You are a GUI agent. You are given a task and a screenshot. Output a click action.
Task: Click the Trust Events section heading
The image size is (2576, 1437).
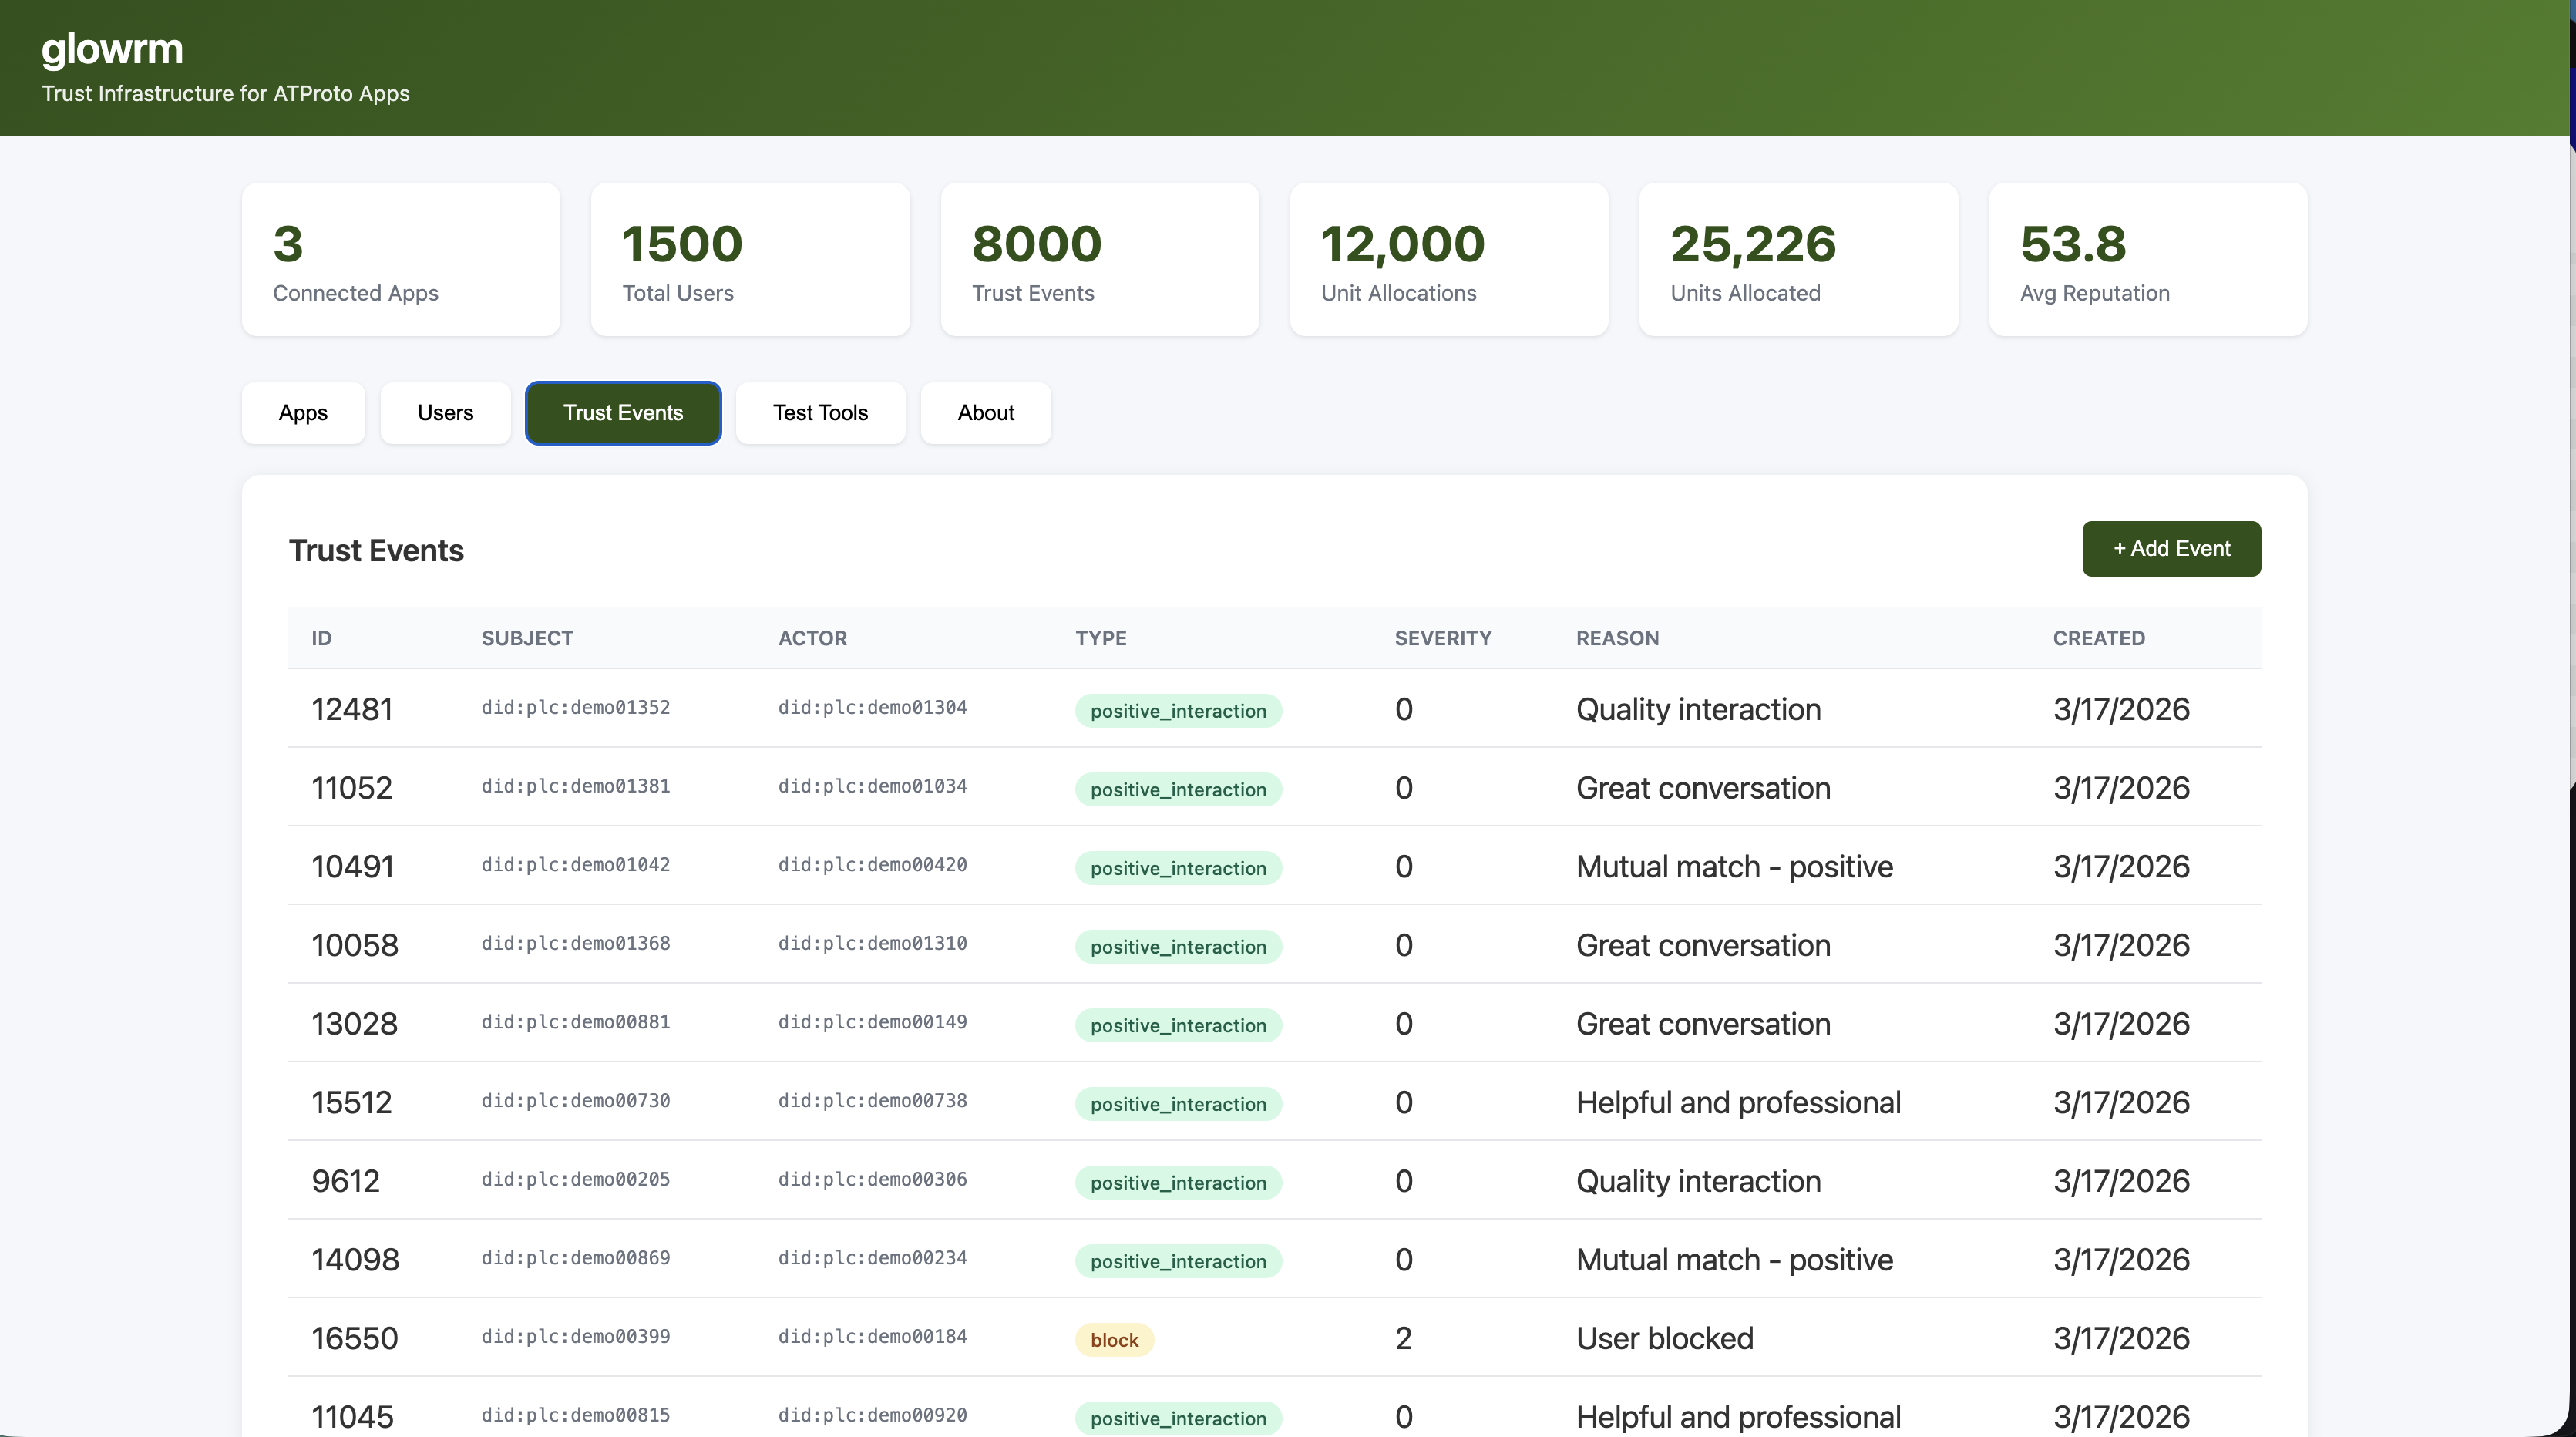pyautogui.click(x=376, y=551)
